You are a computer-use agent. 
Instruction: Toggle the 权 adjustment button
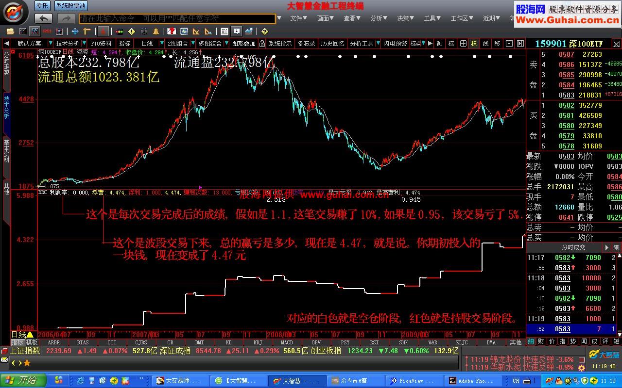474,43
